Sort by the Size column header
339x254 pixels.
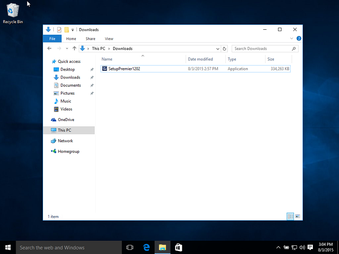pyautogui.click(x=278, y=59)
